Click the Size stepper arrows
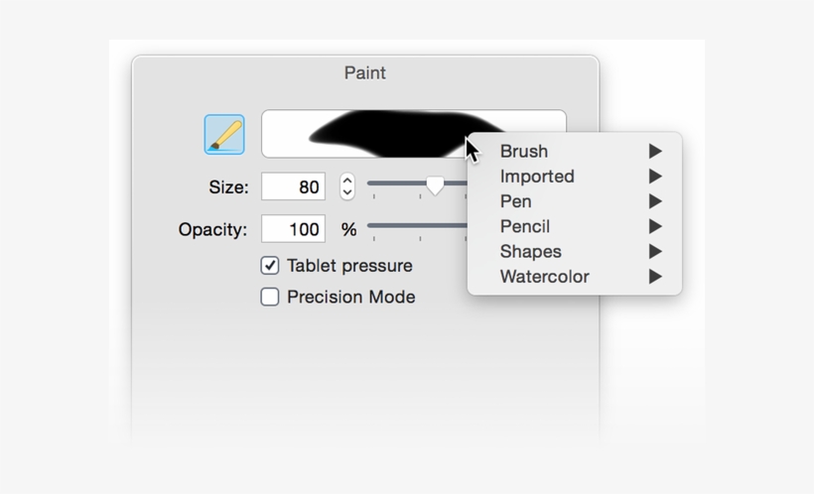Image resolution: width=814 pixels, height=494 pixels. click(x=347, y=186)
